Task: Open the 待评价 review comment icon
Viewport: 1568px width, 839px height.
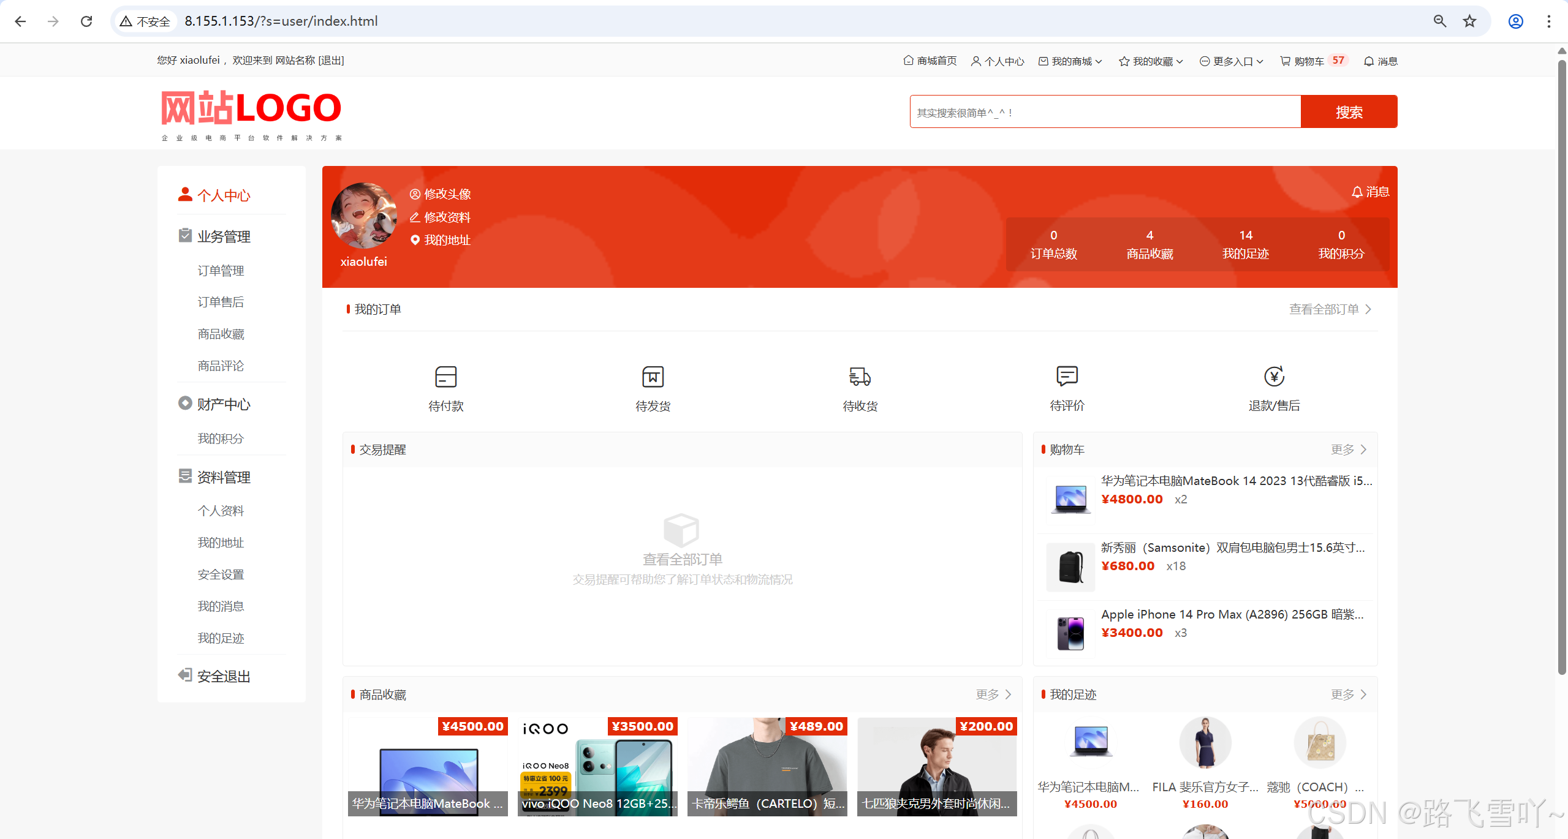Action: pyautogui.click(x=1067, y=376)
